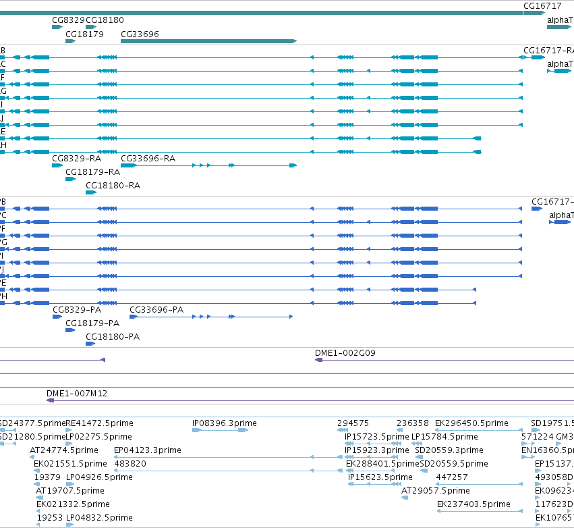Open EST LP04832.5prime
Viewport: 574px width, 528px height.
click(100, 518)
